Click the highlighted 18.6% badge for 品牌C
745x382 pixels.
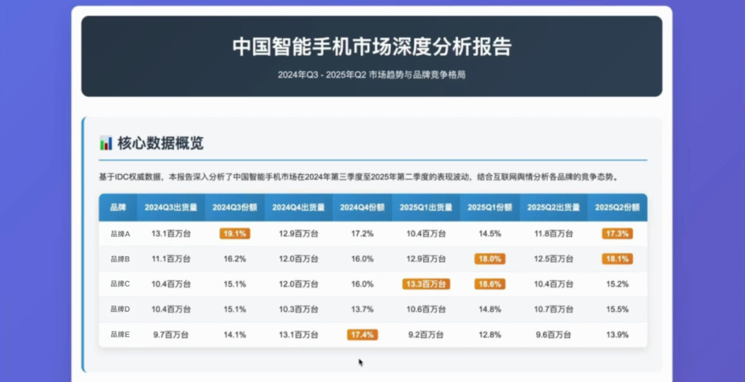(x=490, y=284)
